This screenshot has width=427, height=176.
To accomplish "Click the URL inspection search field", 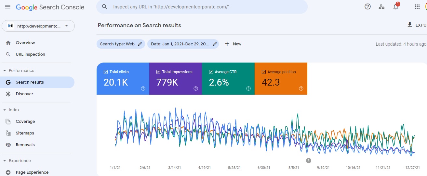I will [x=202, y=7].
